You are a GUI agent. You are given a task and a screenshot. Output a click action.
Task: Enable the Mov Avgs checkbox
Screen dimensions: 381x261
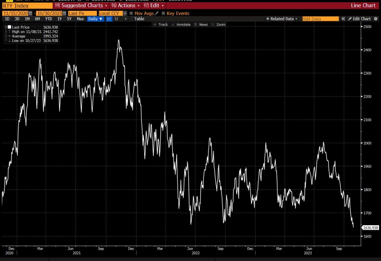point(131,13)
